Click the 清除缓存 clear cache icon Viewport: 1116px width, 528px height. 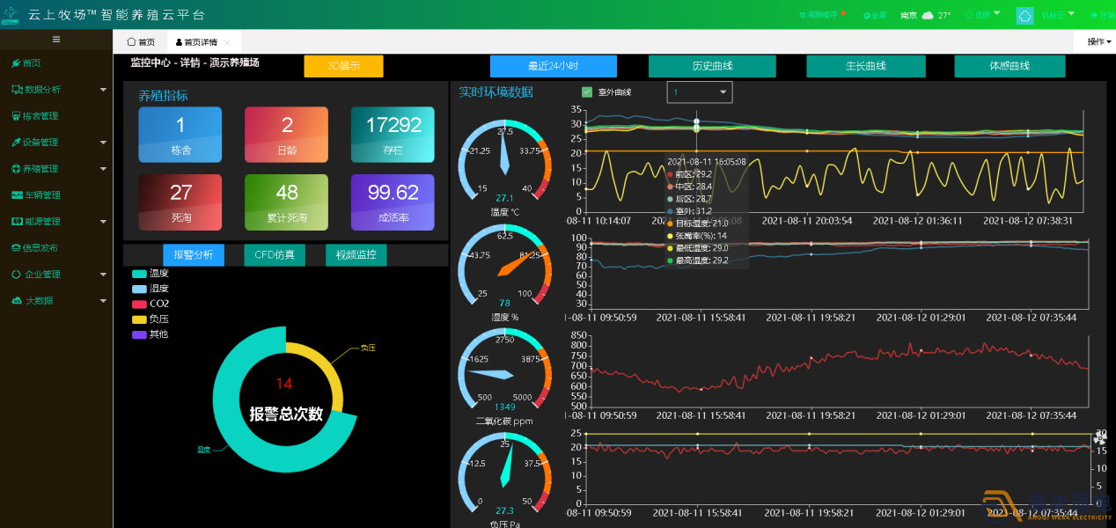pyautogui.click(x=802, y=16)
